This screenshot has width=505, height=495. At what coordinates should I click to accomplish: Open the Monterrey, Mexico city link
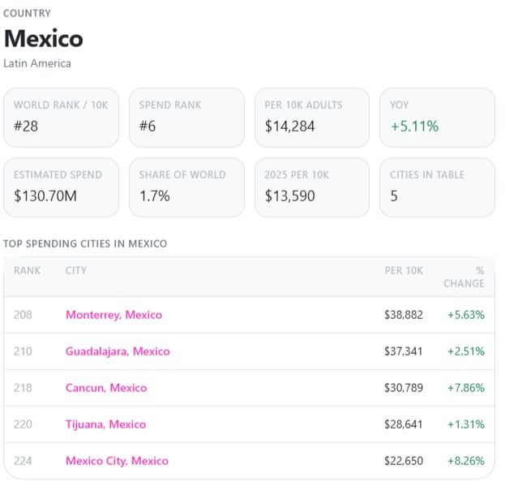(113, 315)
